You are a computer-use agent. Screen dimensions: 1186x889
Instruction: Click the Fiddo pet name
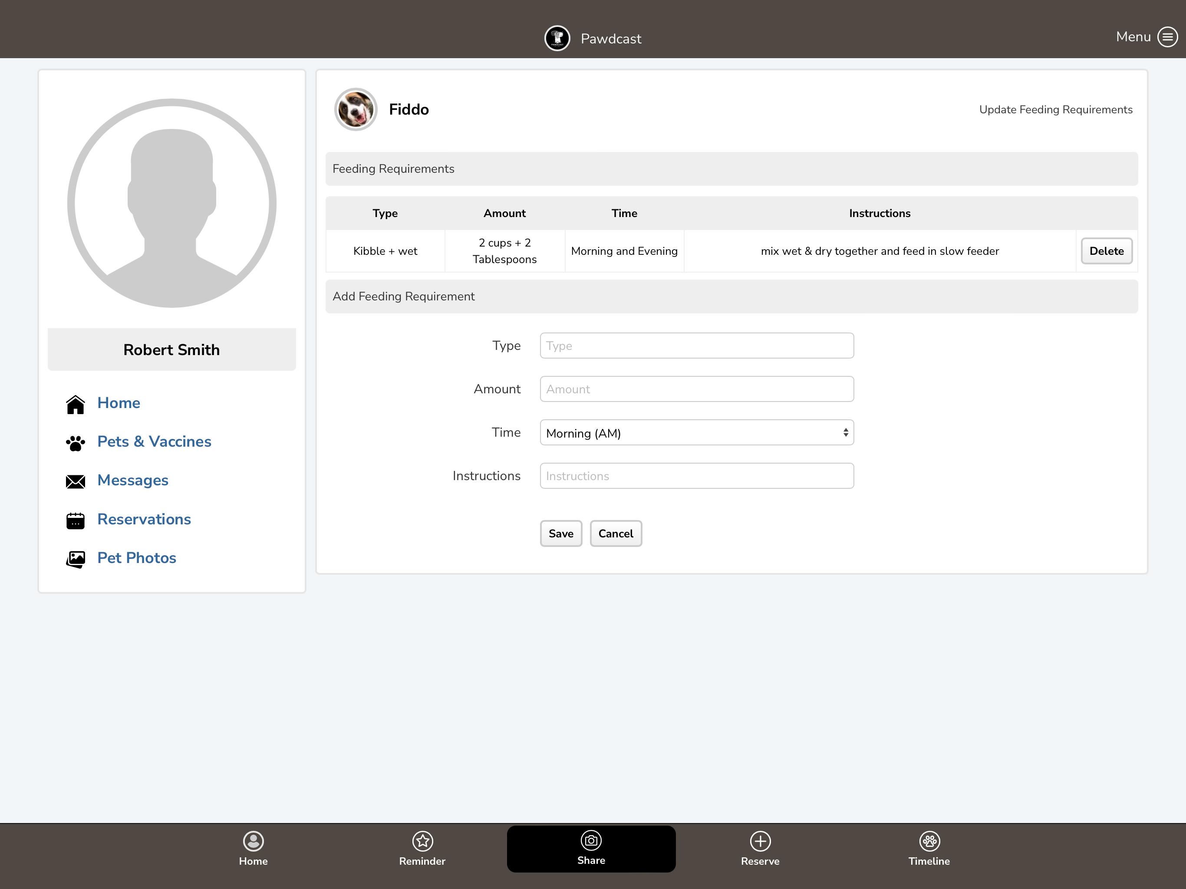pyautogui.click(x=409, y=109)
